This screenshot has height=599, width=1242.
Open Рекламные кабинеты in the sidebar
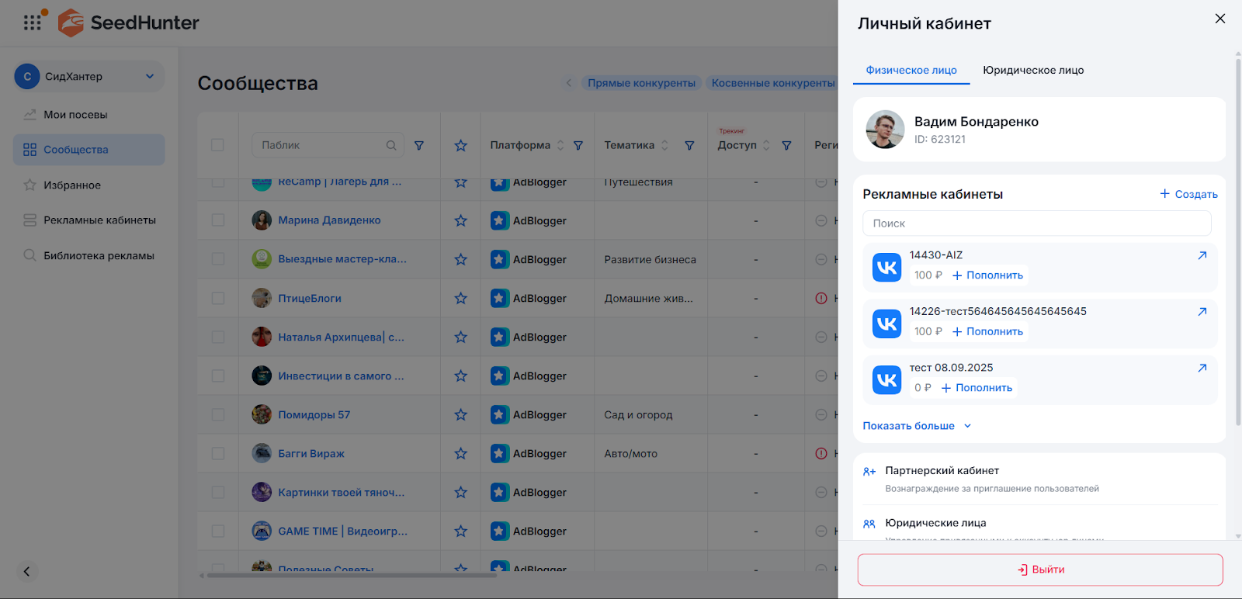point(99,220)
